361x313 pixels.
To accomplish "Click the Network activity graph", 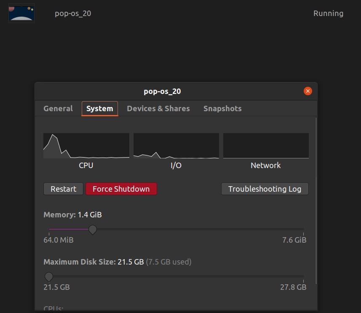I will [x=266, y=146].
